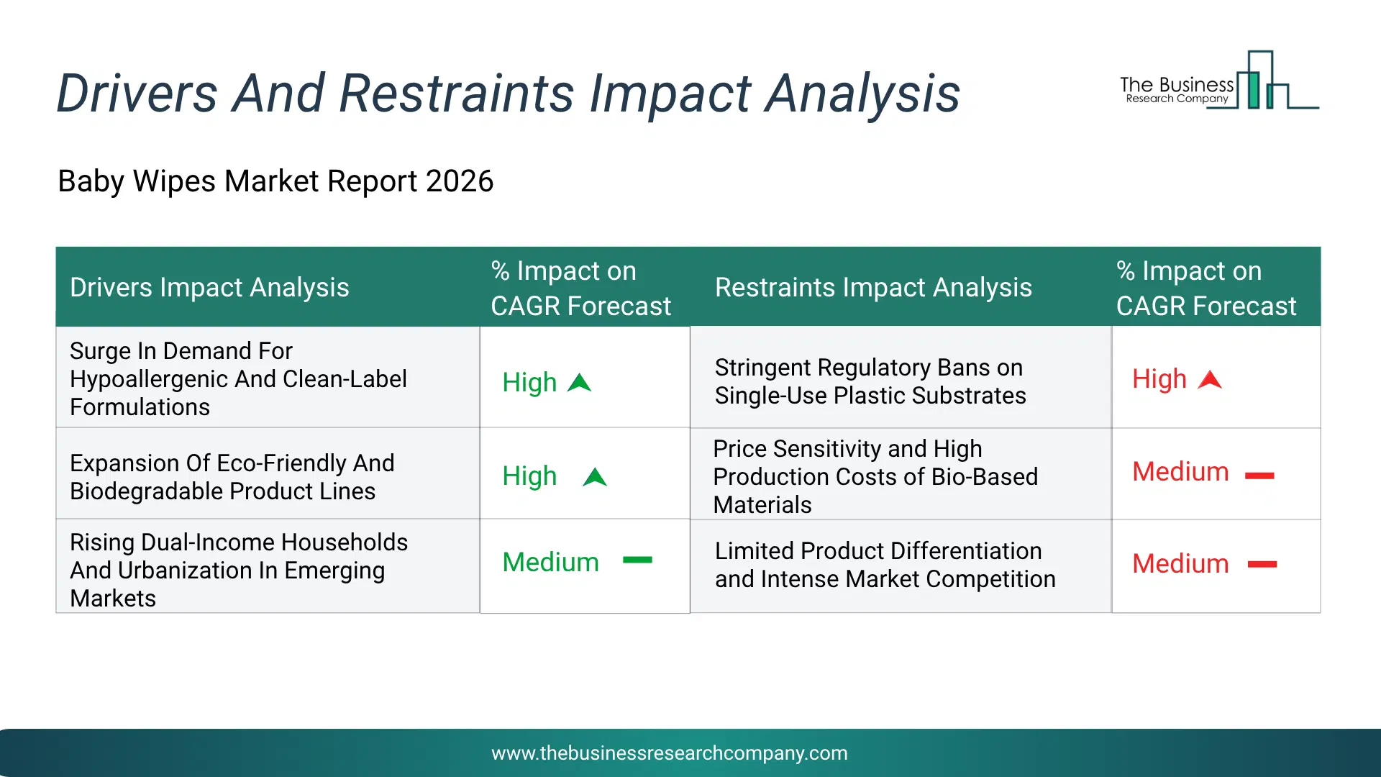
Task: Click green 'High' text in Eco-Friendly row
Action: tap(529, 476)
